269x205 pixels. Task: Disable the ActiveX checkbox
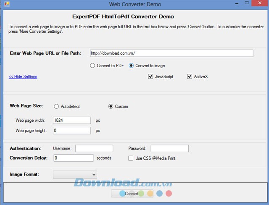(190, 77)
